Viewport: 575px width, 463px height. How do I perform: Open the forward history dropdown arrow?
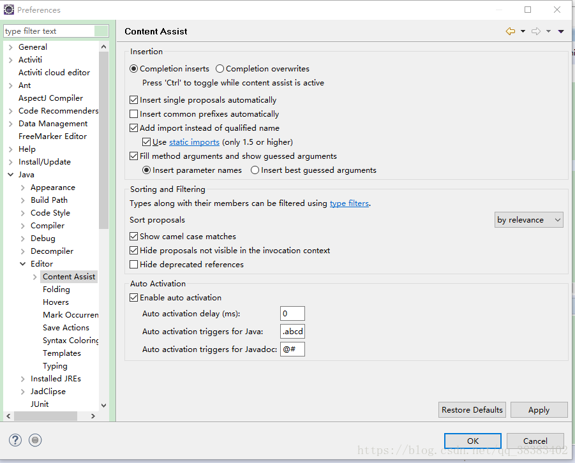tap(549, 31)
